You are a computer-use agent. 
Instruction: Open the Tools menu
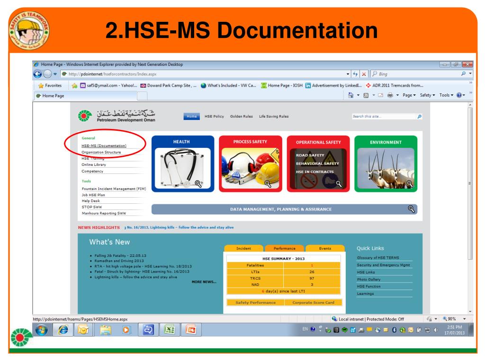click(x=446, y=95)
